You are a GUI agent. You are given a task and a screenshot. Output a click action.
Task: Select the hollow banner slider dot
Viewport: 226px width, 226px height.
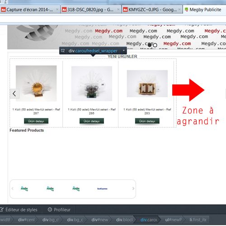[x=155, y=45]
